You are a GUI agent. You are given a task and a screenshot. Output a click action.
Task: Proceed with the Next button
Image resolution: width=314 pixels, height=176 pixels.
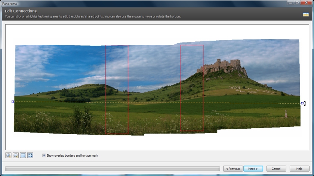253,169
